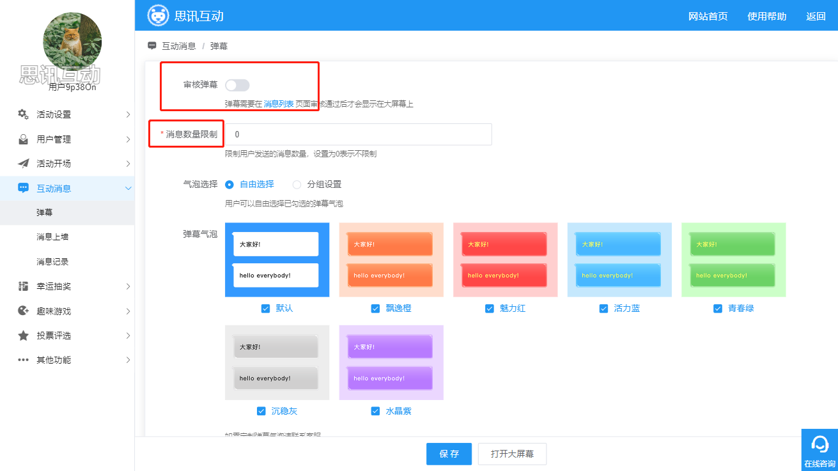Click the 趣味游戏 icon in sidebar
This screenshot has width=838, height=471.
[x=23, y=311]
